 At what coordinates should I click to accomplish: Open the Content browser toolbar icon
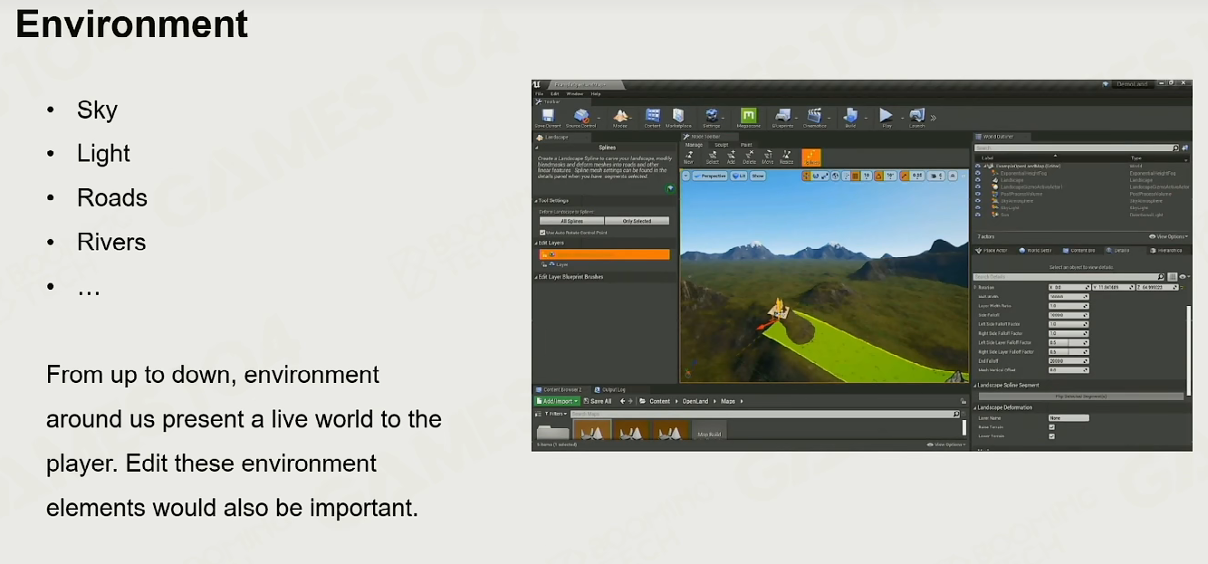652,116
